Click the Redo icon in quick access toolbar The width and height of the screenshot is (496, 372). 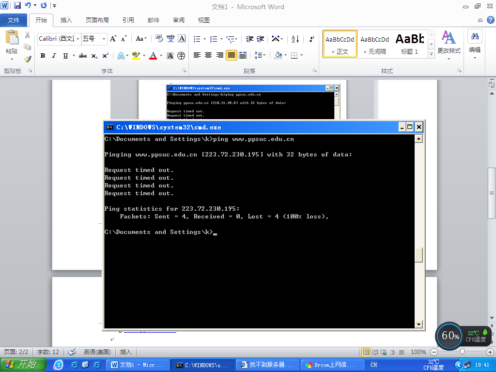[x=44, y=5]
